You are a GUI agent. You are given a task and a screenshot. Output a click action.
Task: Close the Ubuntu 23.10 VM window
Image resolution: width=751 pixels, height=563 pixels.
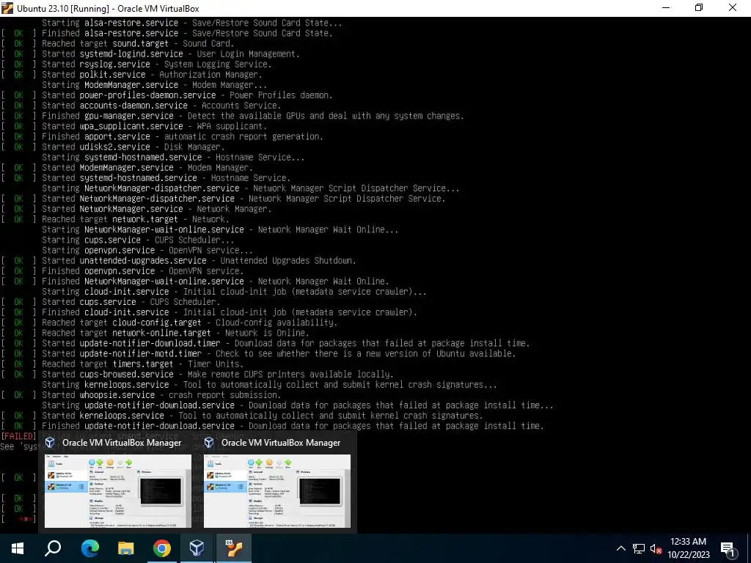pos(733,8)
